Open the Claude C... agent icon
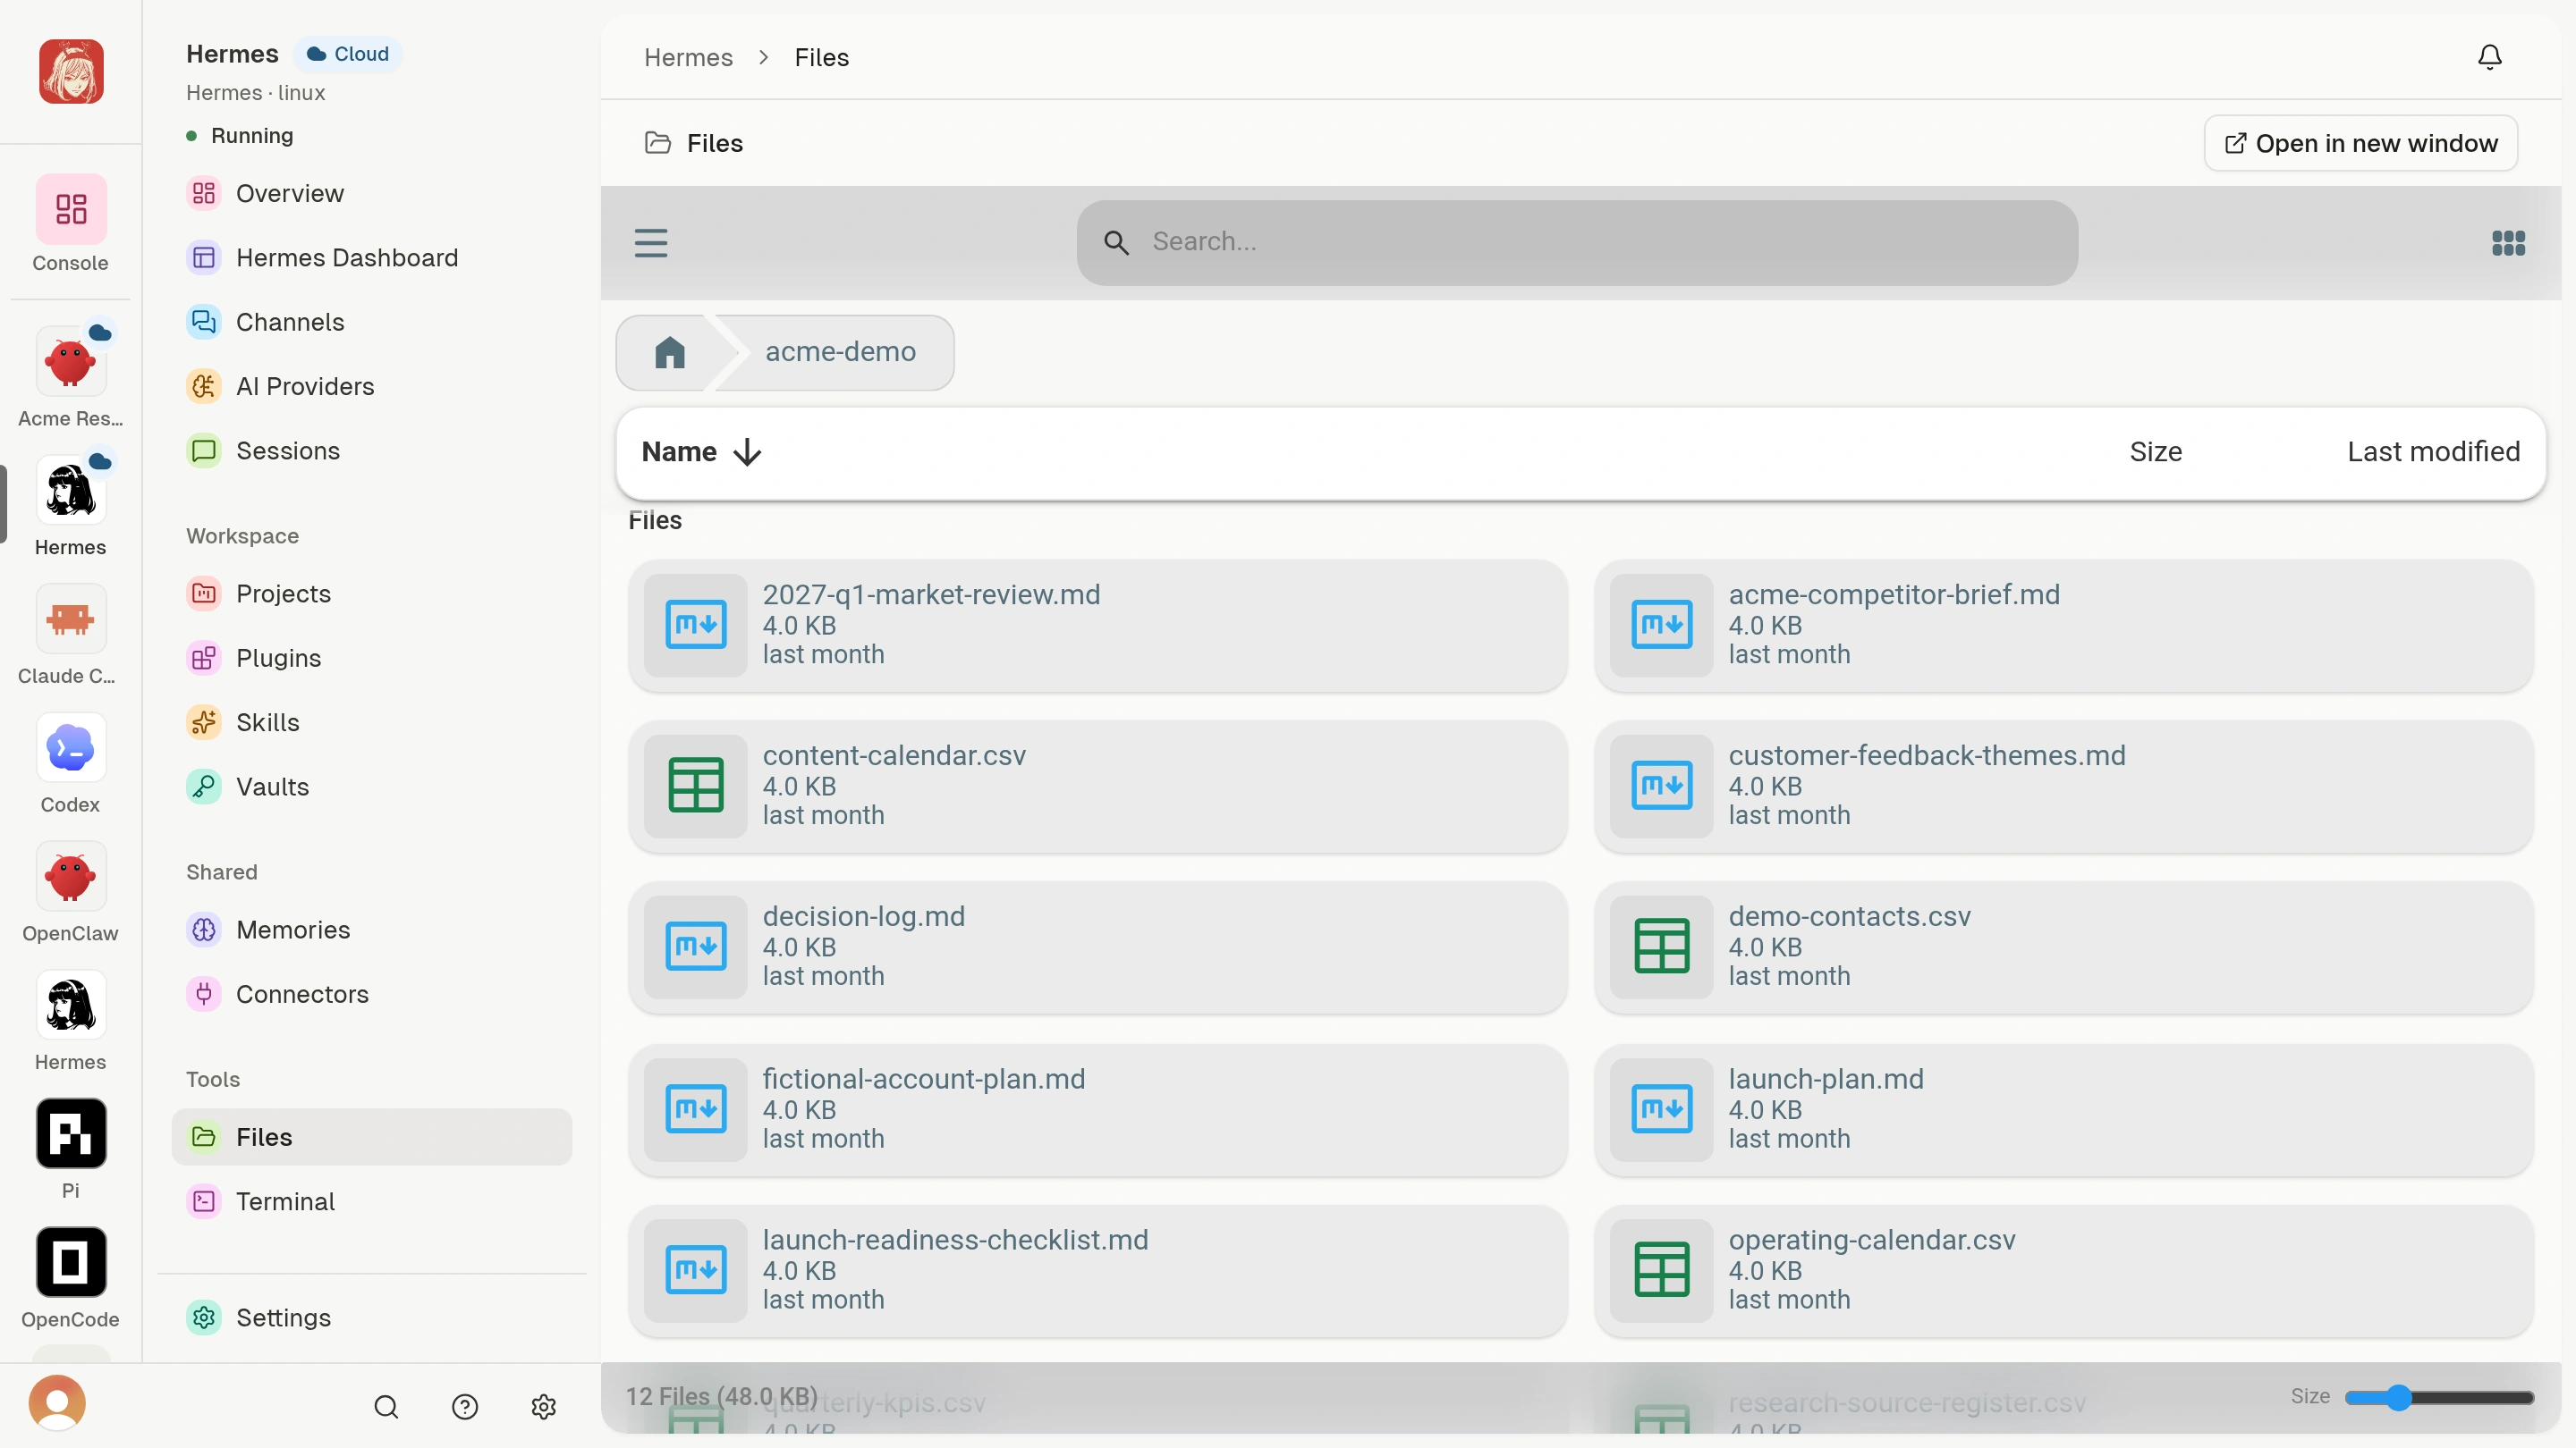 70,619
